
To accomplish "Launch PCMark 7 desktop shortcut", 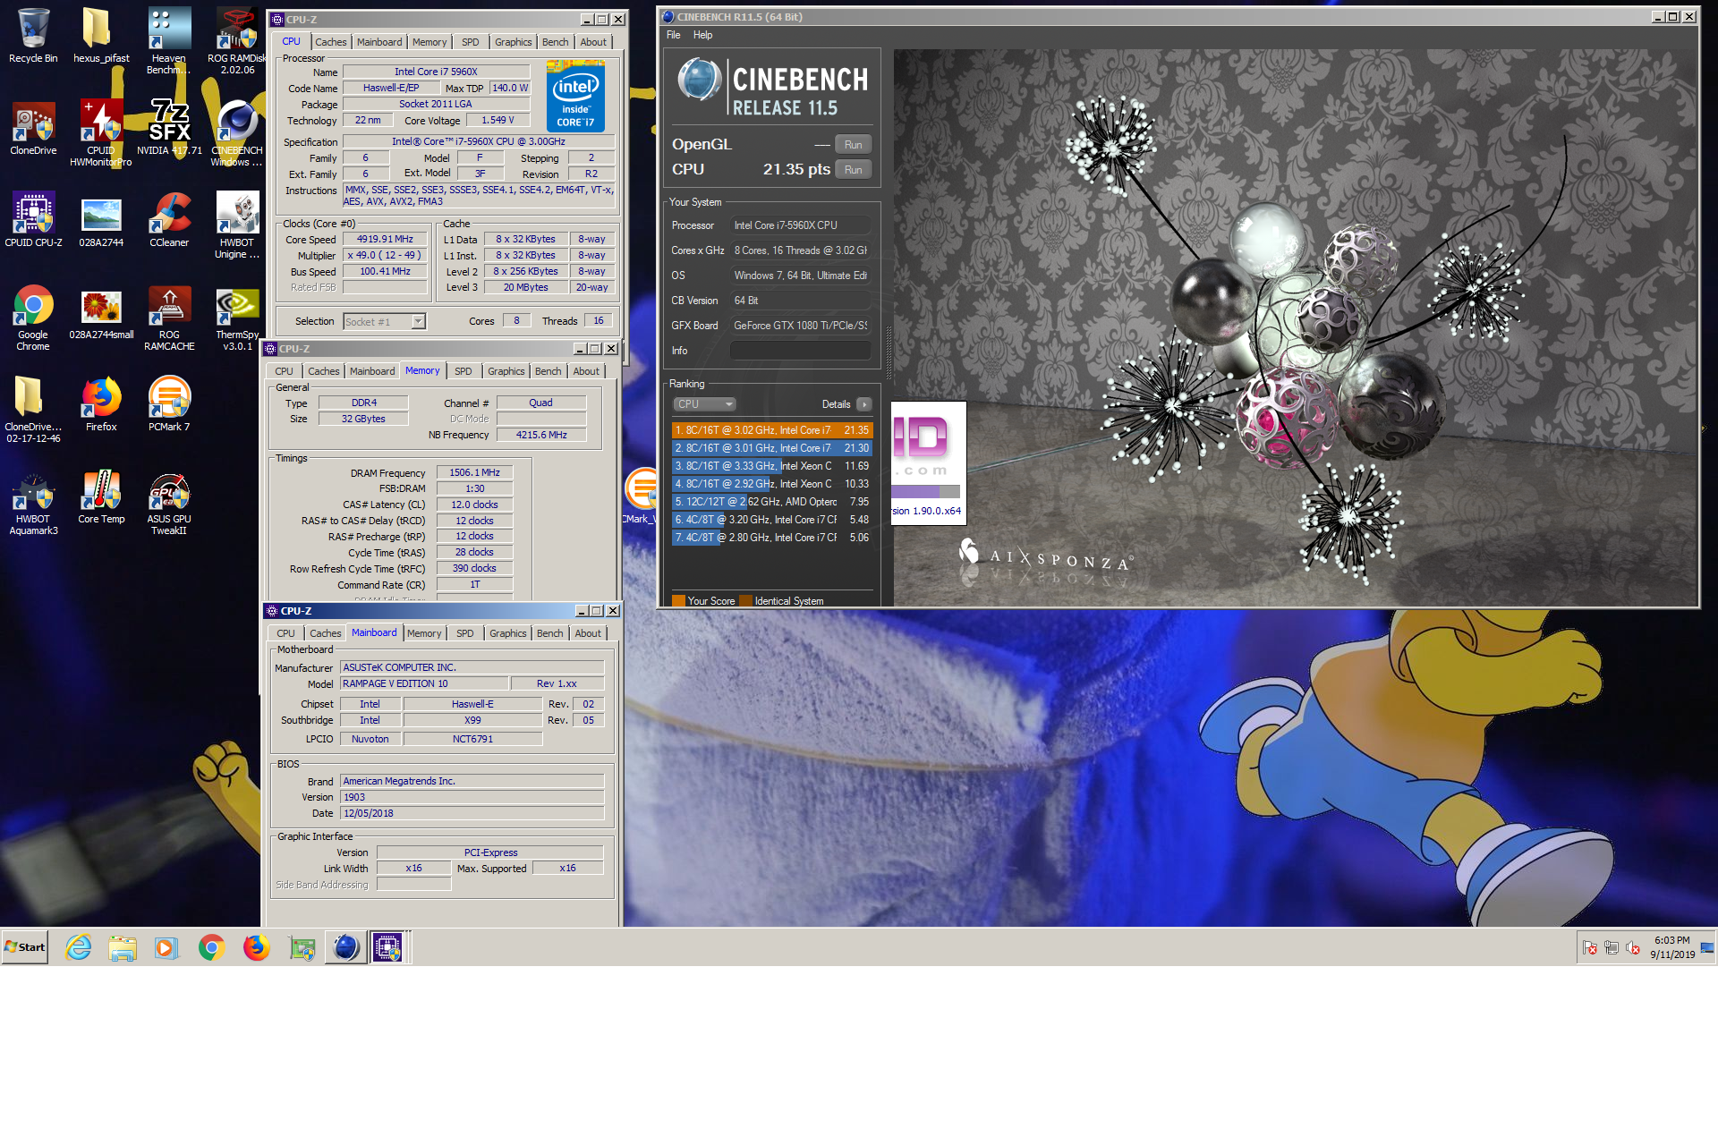I will click(169, 404).
